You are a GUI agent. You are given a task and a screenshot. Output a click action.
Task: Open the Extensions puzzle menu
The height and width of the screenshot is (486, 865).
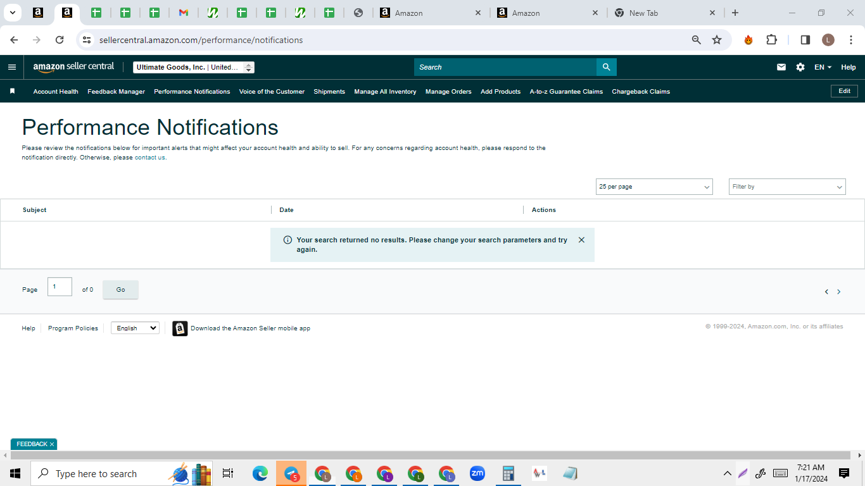771,40
